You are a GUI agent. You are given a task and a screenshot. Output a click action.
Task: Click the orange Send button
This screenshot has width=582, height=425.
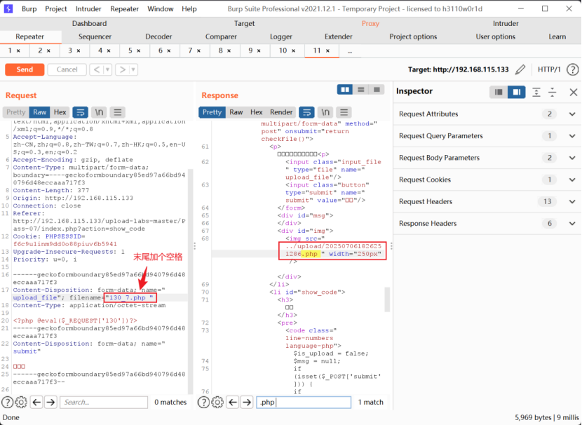[x=25, y=69]
